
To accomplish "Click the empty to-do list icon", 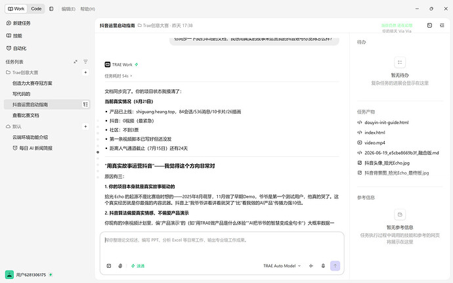I will point(400,62).
